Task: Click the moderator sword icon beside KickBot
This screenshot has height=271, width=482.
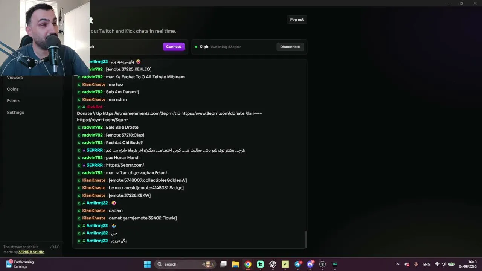Action: [x=84, y=107]
